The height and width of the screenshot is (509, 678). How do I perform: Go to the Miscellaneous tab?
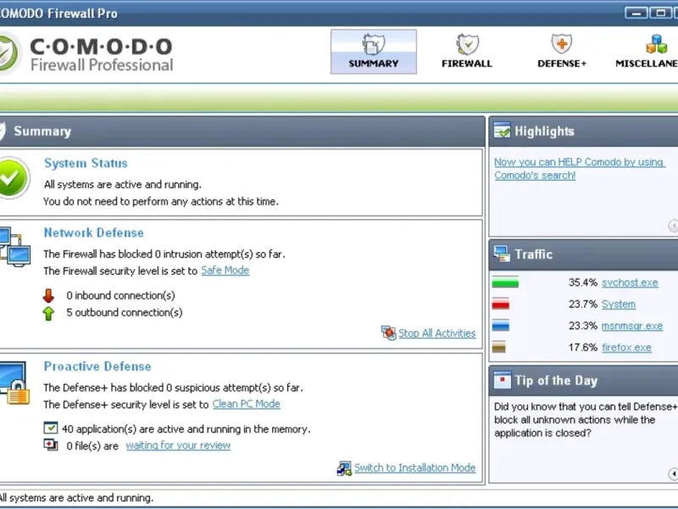click(x=647, y=52)
